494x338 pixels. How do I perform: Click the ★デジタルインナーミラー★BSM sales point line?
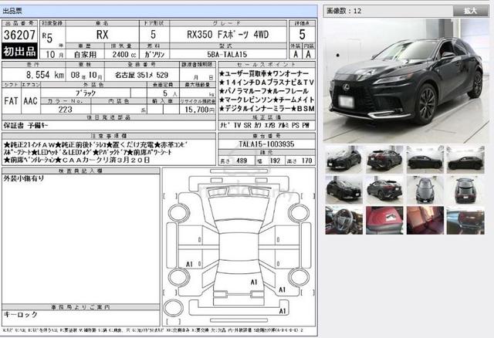pyautogui.click(x=267, y=109)
